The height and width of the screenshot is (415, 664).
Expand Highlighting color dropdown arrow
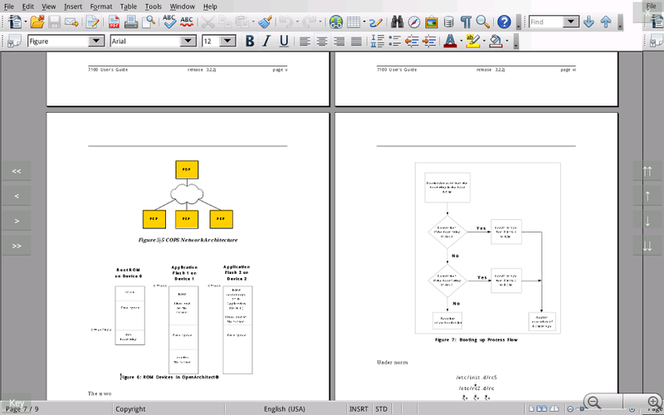click(x=484, y=41)
